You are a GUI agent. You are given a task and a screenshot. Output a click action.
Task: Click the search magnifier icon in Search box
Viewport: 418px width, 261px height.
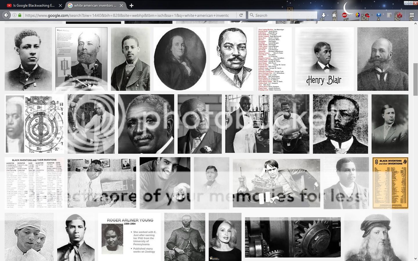[251, 15]
